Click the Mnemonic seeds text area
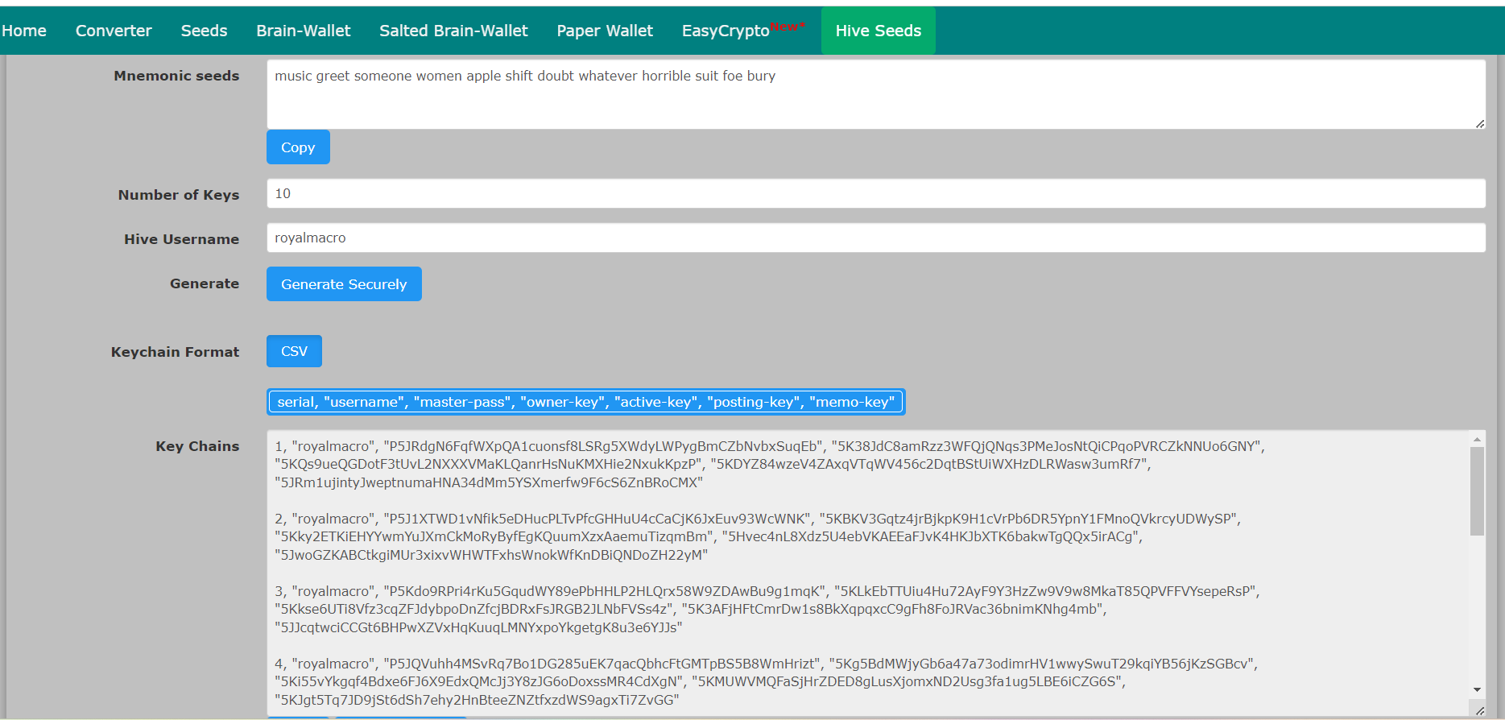The width and height of the screenshot is (1505, 720). coord(876,94)
